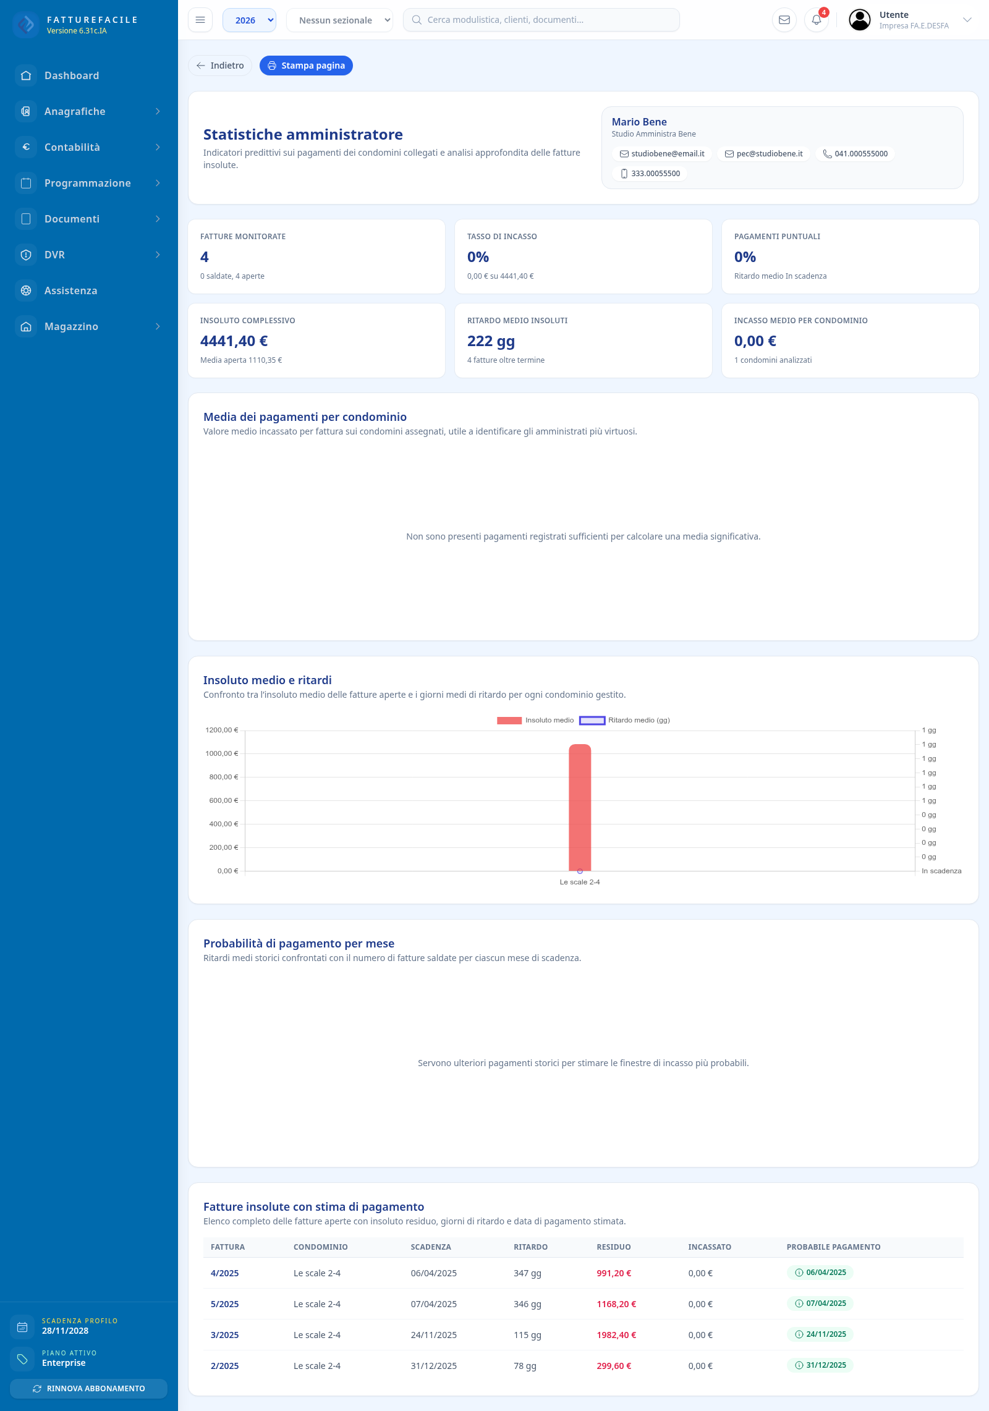Open the mail envelope icon in header
This screenshot has width=989, height=1411.
[x=784, y=20]
